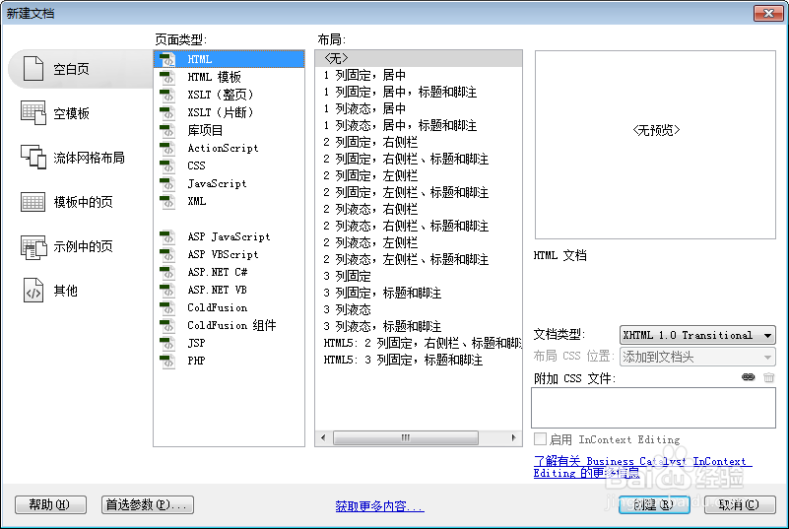Select layout 1 列固定，居中，标题和脚注
This screenshot has width=789, height=529.
tap(419, 93)
